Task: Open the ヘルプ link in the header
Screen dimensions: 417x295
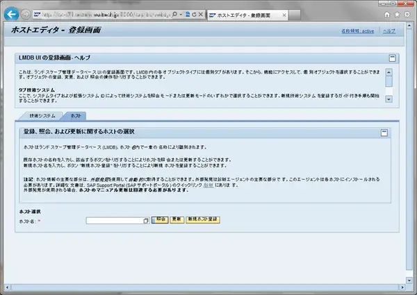Action: 389,31
